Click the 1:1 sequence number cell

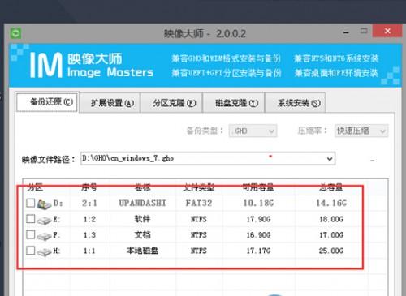(89, 251)
